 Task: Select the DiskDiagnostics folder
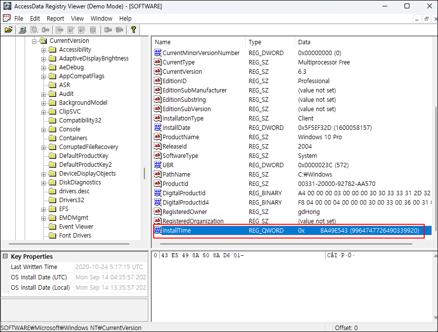[75, 182]
